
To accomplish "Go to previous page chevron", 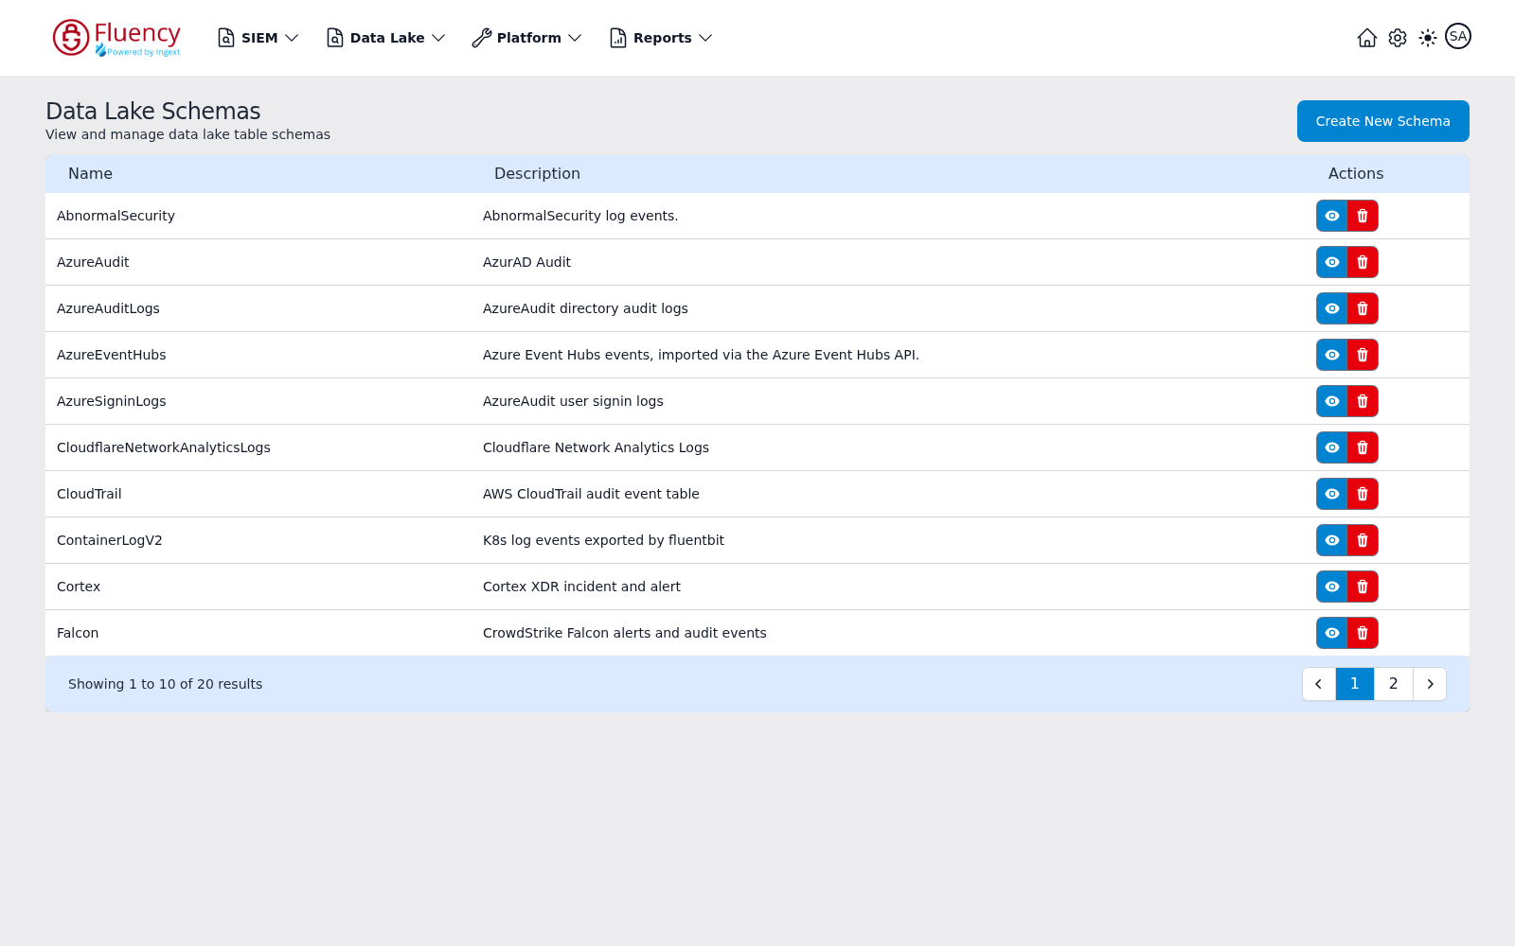I will 1319,684.
